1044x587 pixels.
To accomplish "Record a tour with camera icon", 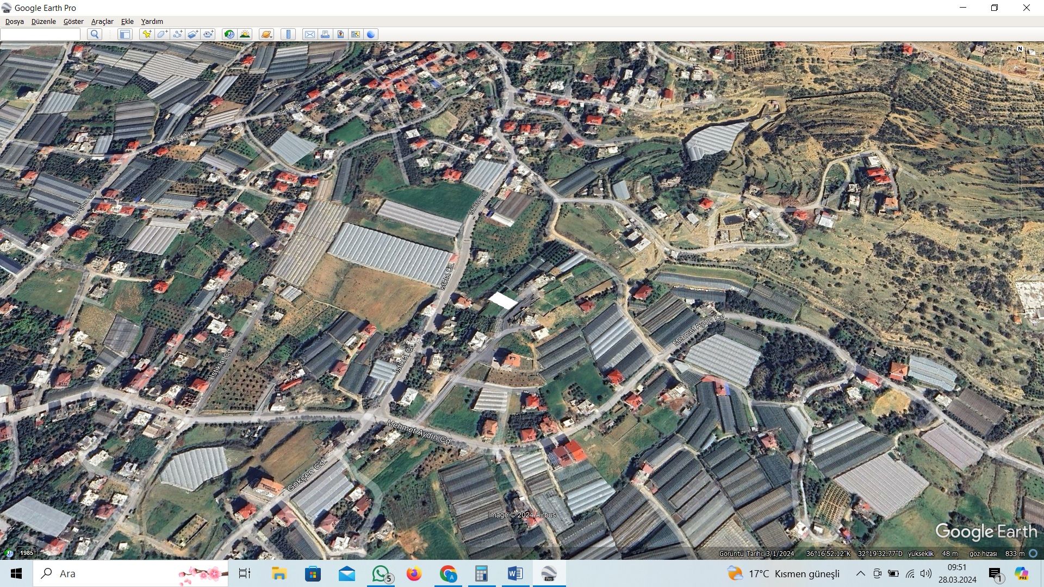I will [x=208, y=34].
